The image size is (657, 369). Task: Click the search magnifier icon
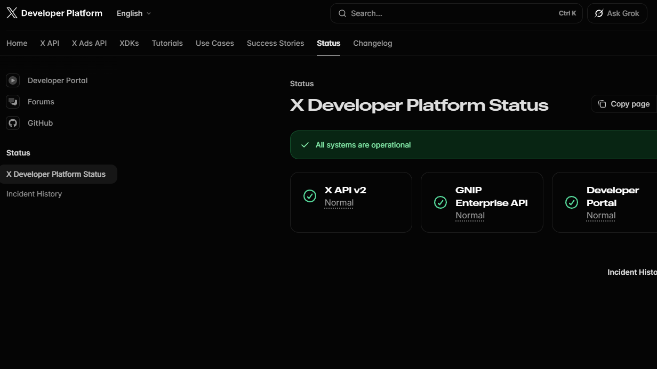coord(342,13)
